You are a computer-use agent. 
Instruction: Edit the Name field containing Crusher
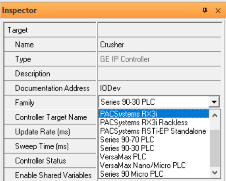click(x=159, y=44)
